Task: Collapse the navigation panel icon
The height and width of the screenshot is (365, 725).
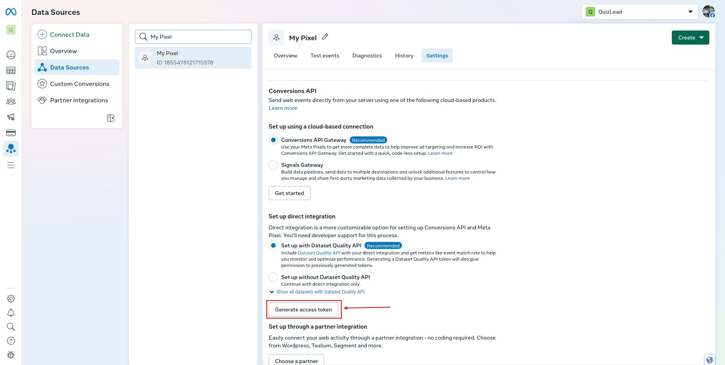Action: point(111,118)
